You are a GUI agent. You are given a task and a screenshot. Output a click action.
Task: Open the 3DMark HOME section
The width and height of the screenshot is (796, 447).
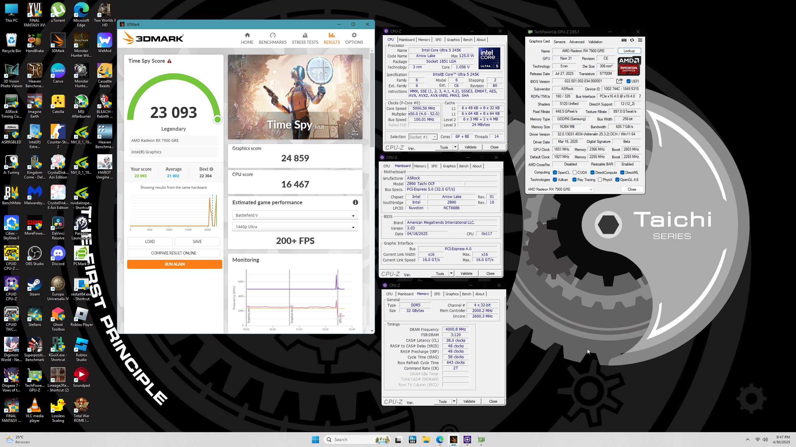click(x=247, y=38)
